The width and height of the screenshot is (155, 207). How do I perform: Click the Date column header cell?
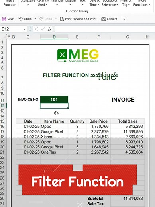[x=28, y=121]
